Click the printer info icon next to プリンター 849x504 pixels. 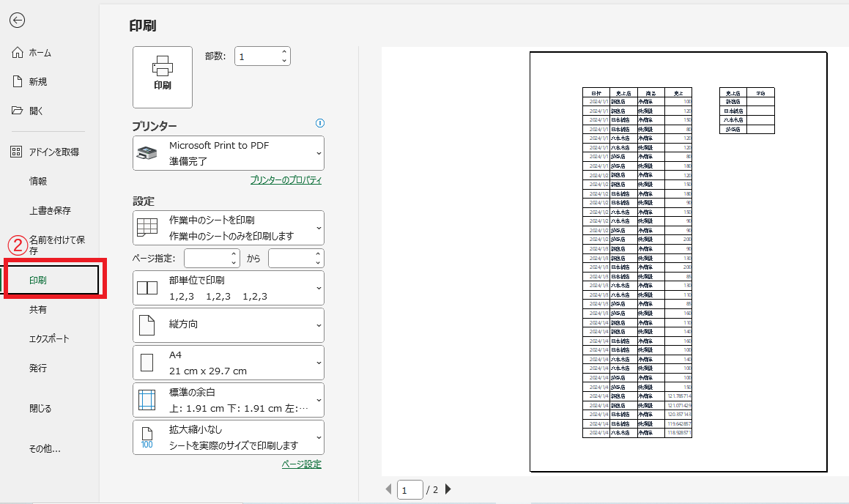click(319, 124)
